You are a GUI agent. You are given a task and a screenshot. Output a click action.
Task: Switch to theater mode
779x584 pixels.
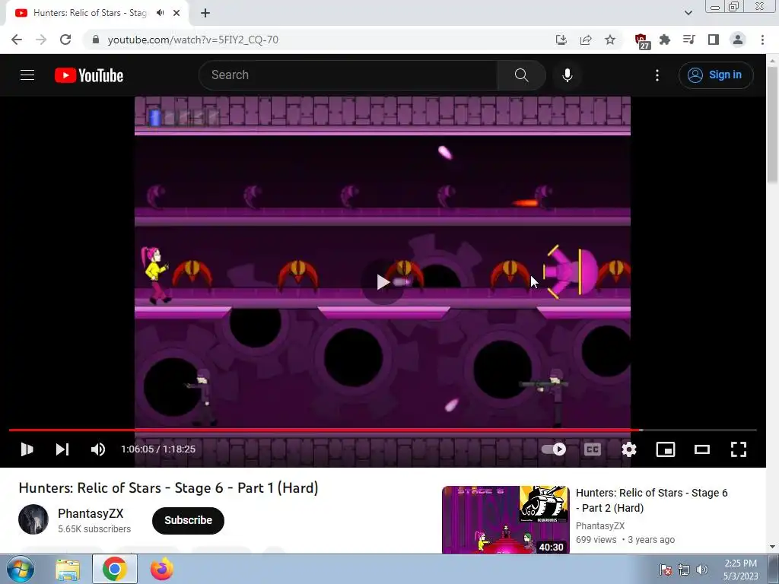pos(702,449)
